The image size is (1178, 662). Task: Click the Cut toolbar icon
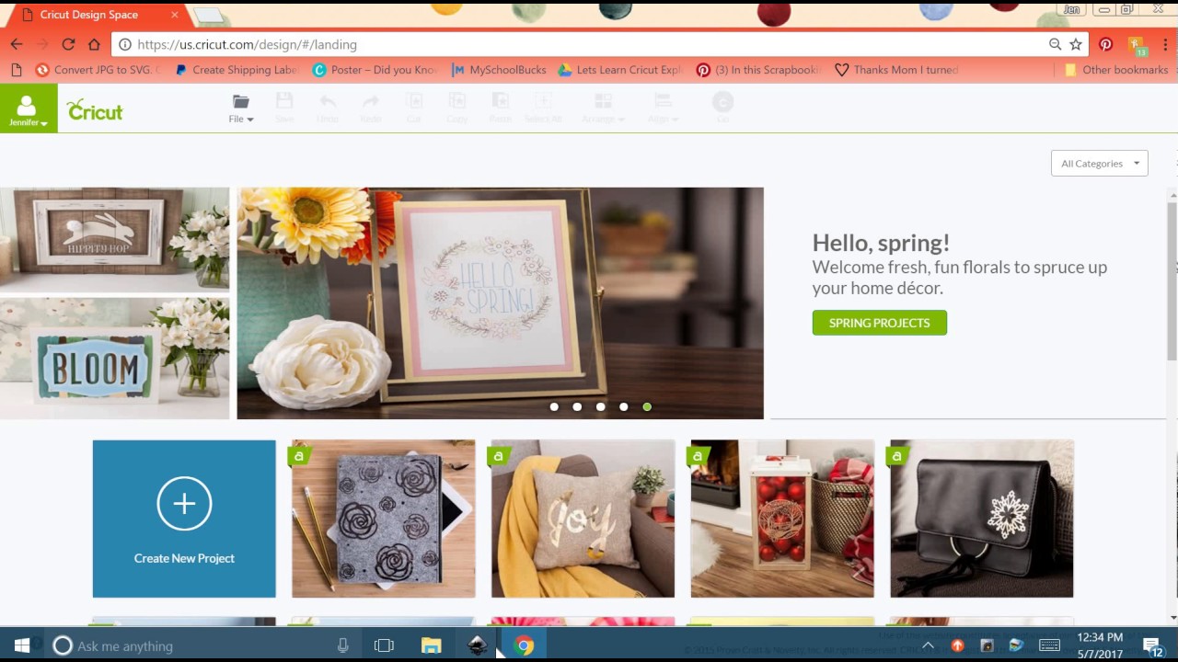[414, 101]
